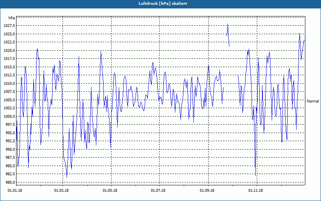321x201 pixels.
Task: Click the 982,5 axis value
Action: click(10, 174)
